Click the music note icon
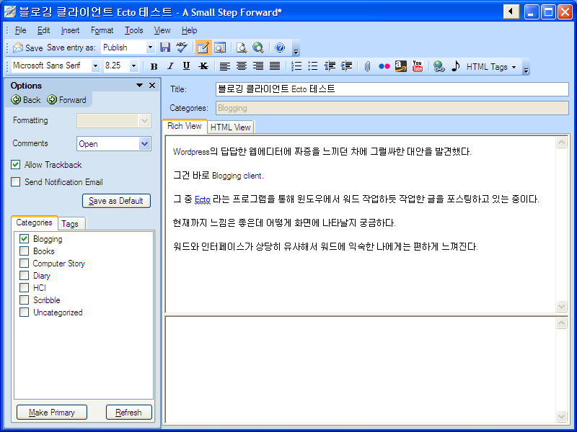The height and width of the screenshot is (432, 577). click(455, 66)
